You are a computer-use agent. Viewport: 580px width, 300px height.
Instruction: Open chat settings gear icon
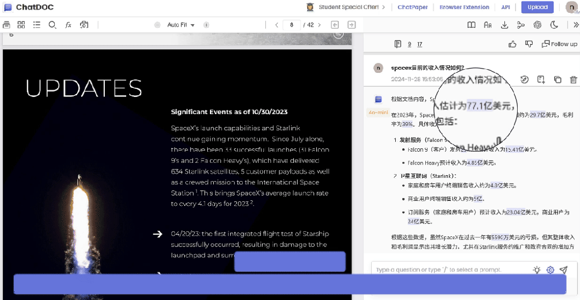tap(550, 270)
